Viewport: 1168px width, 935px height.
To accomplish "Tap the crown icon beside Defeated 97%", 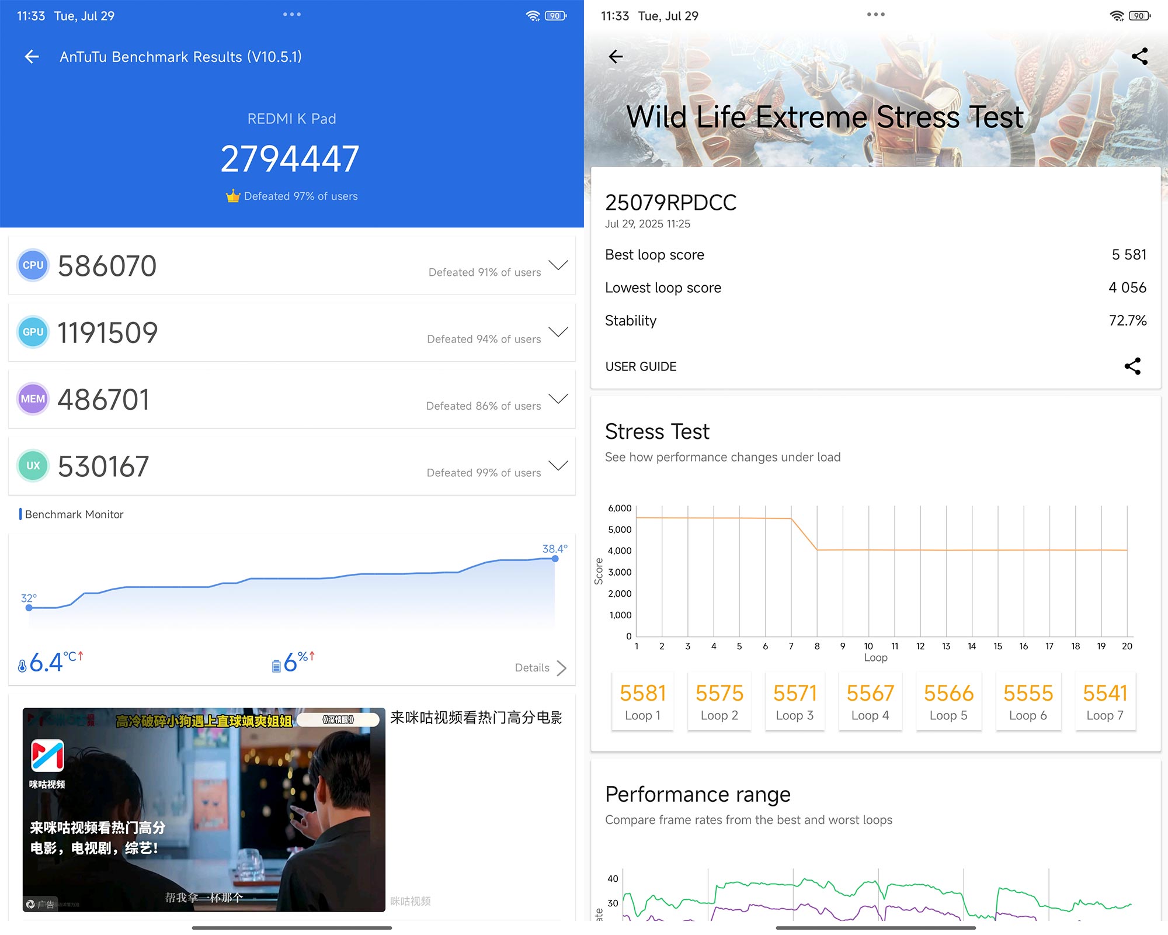I will click(233, 196).
